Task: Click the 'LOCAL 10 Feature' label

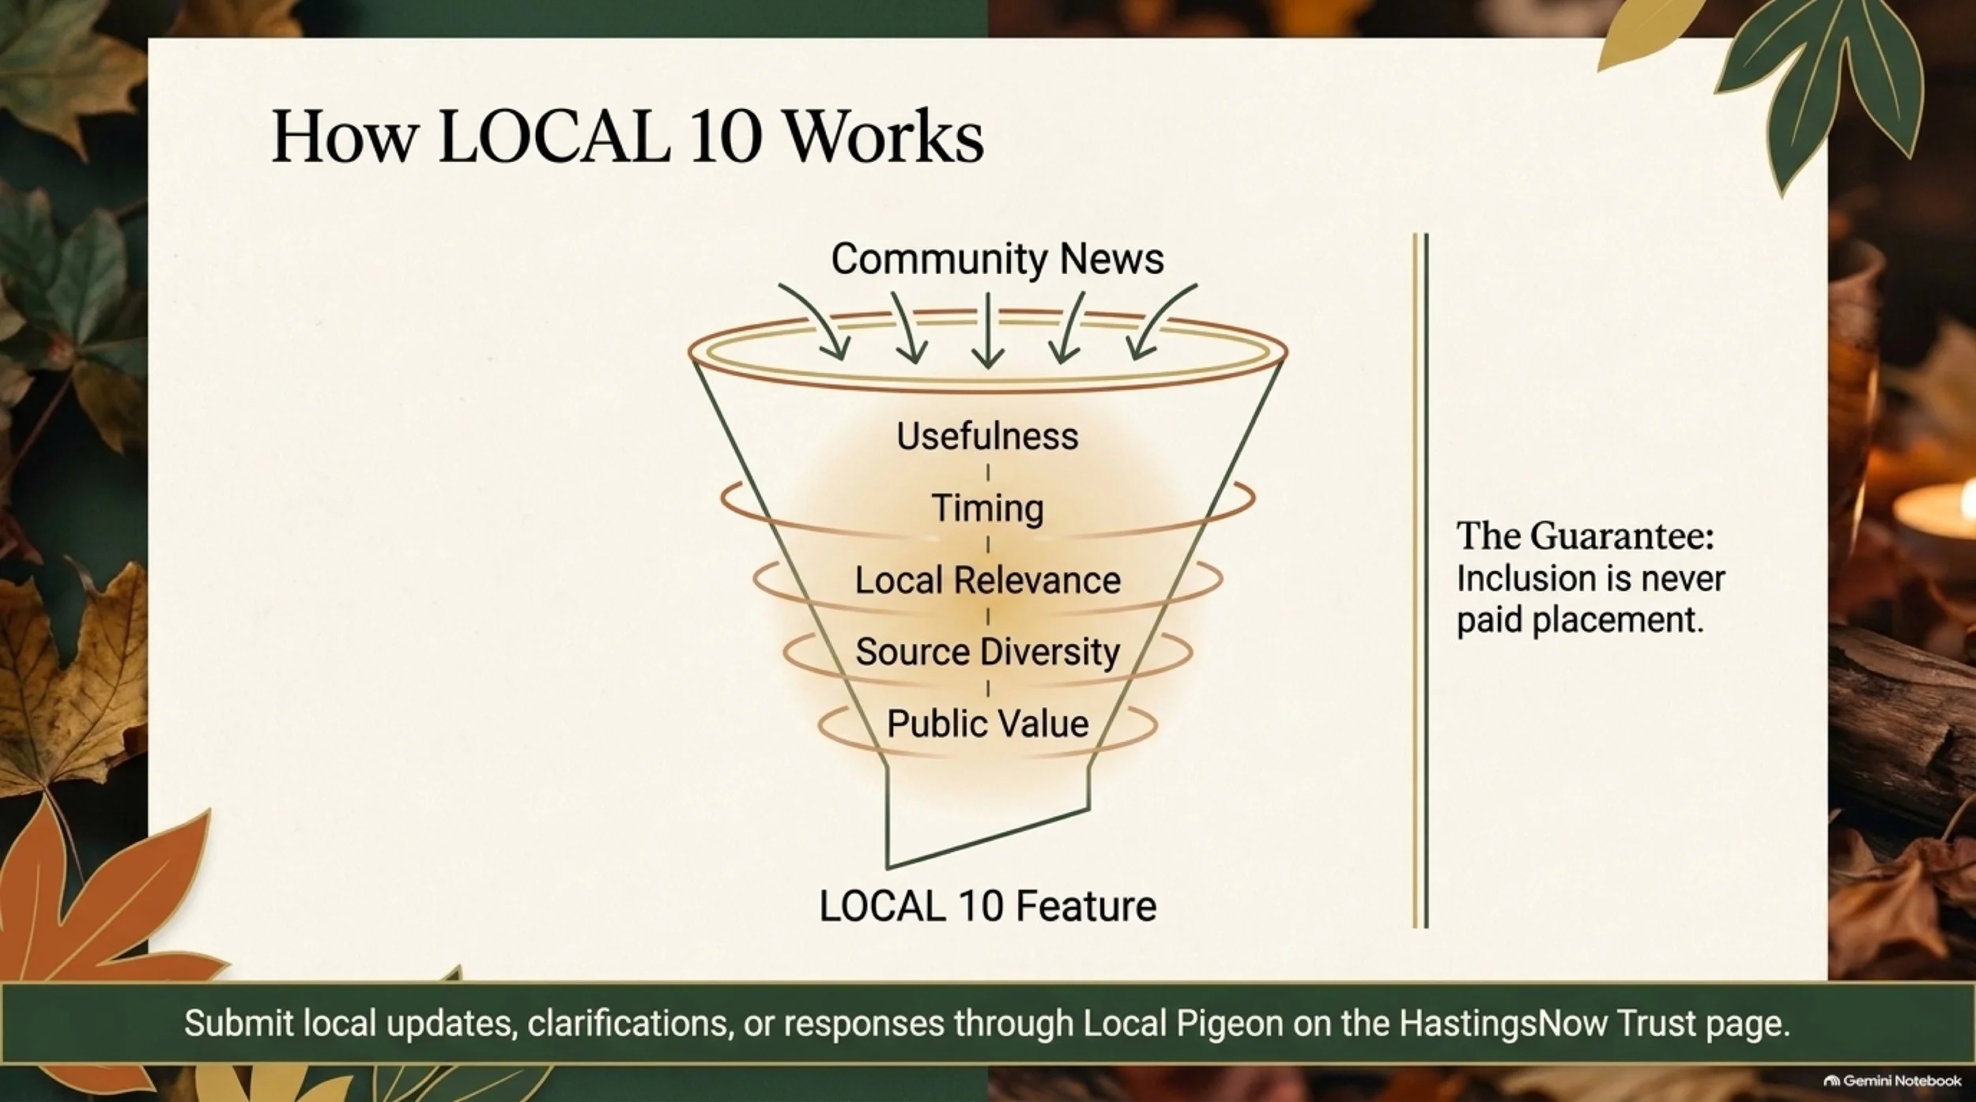Action: 987,906
